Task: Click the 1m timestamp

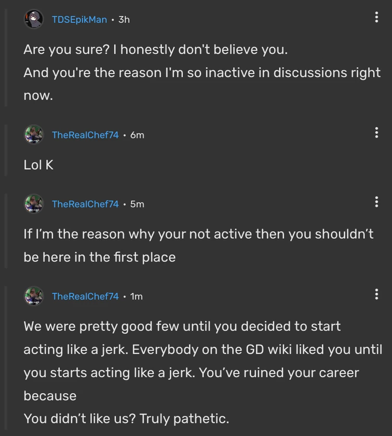Action: point(137,296)
